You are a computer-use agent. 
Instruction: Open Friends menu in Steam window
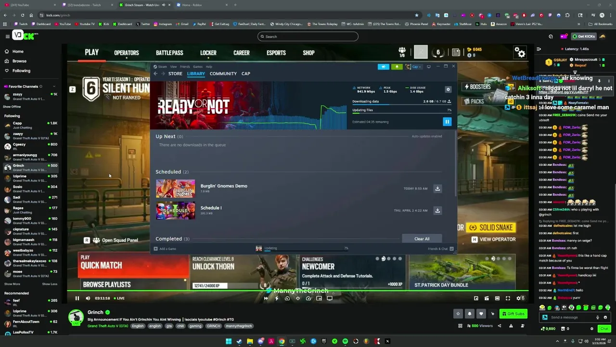185,67
